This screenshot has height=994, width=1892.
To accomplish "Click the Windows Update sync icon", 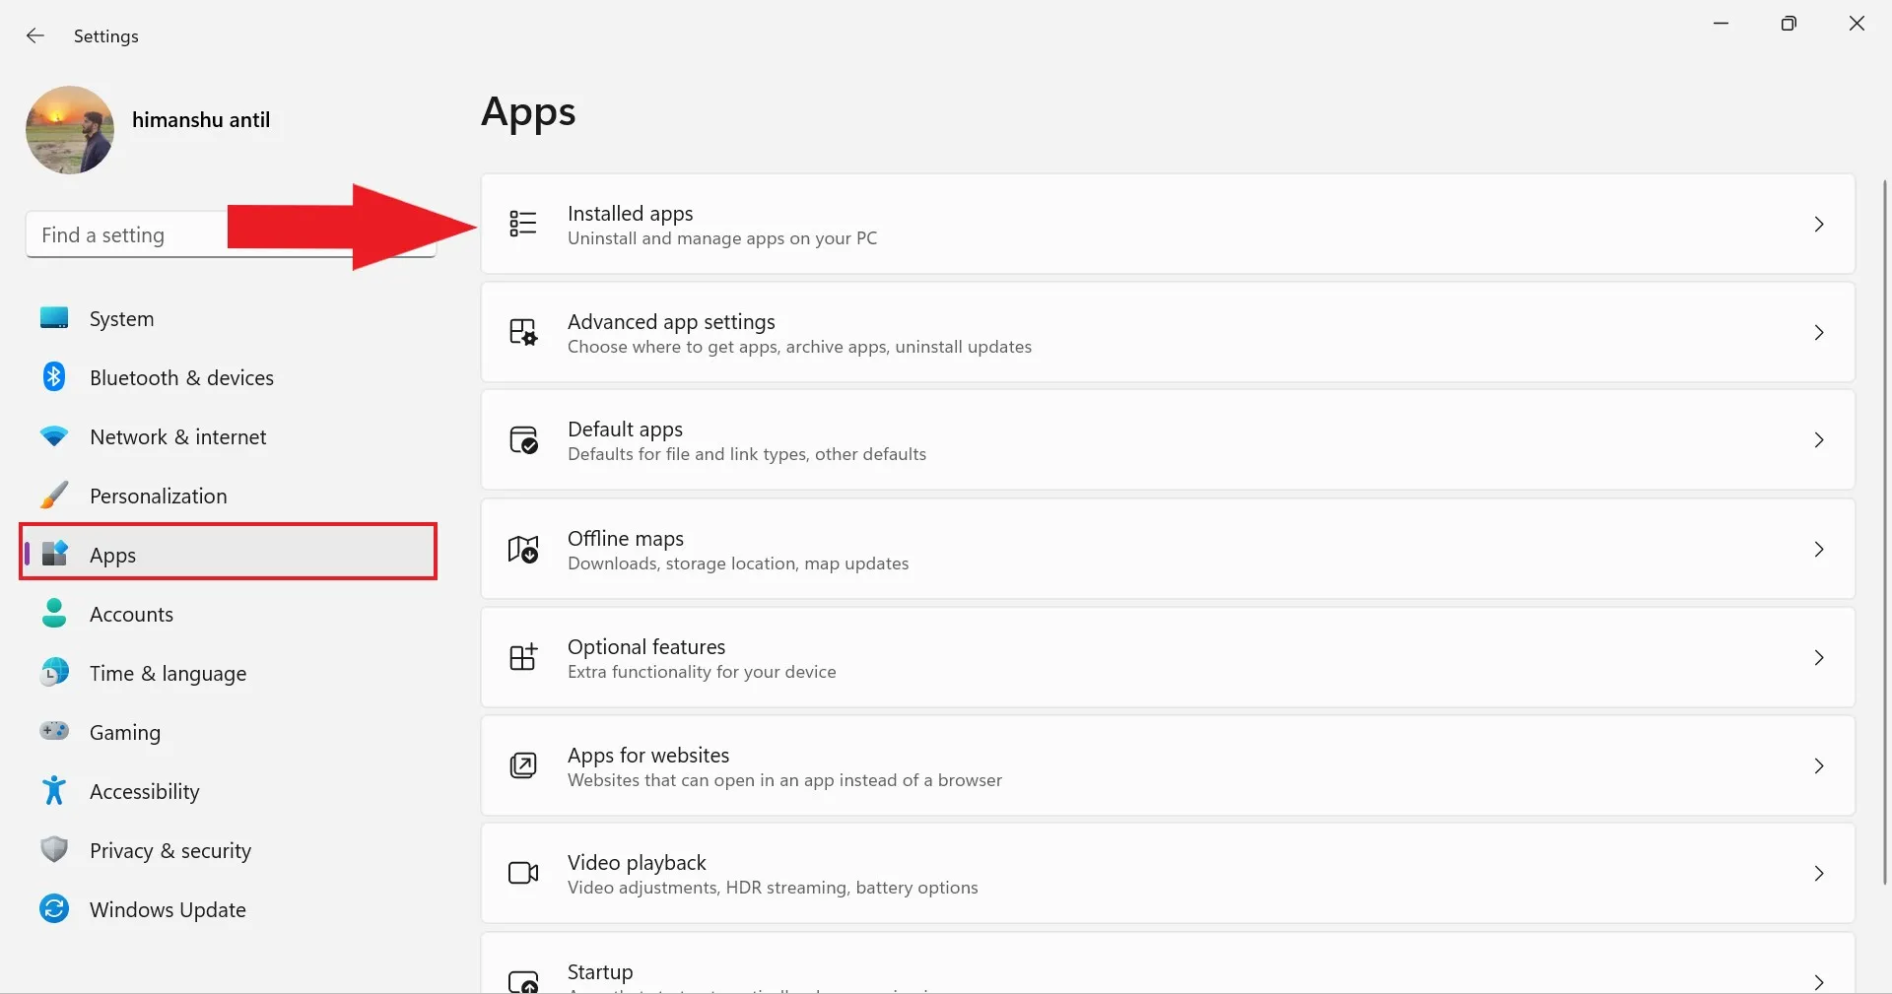I will [54, 908].
